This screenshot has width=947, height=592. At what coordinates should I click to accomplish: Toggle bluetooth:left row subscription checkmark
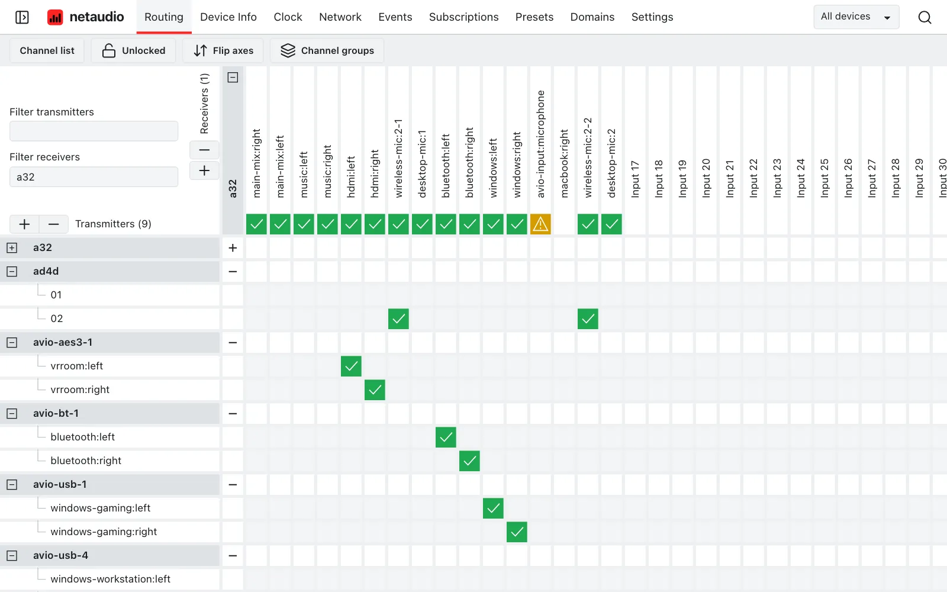click(446, 437)
